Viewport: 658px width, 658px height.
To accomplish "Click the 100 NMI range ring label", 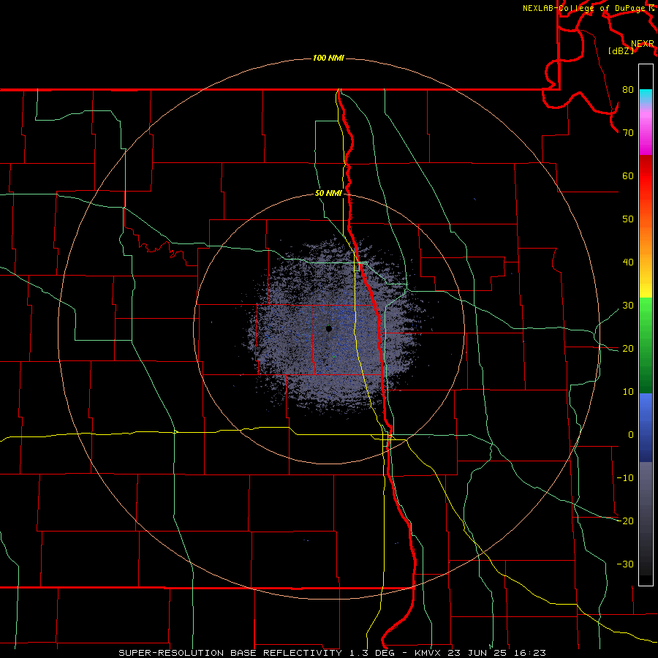I will [328, 58].
